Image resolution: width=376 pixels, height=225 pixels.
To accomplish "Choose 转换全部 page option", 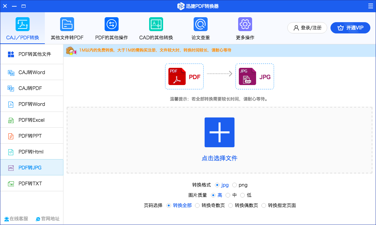I will [x=169, y=206].
